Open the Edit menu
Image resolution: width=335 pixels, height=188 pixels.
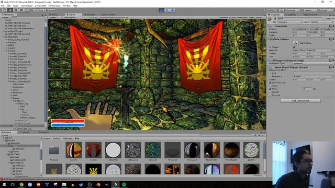(8, 6)
